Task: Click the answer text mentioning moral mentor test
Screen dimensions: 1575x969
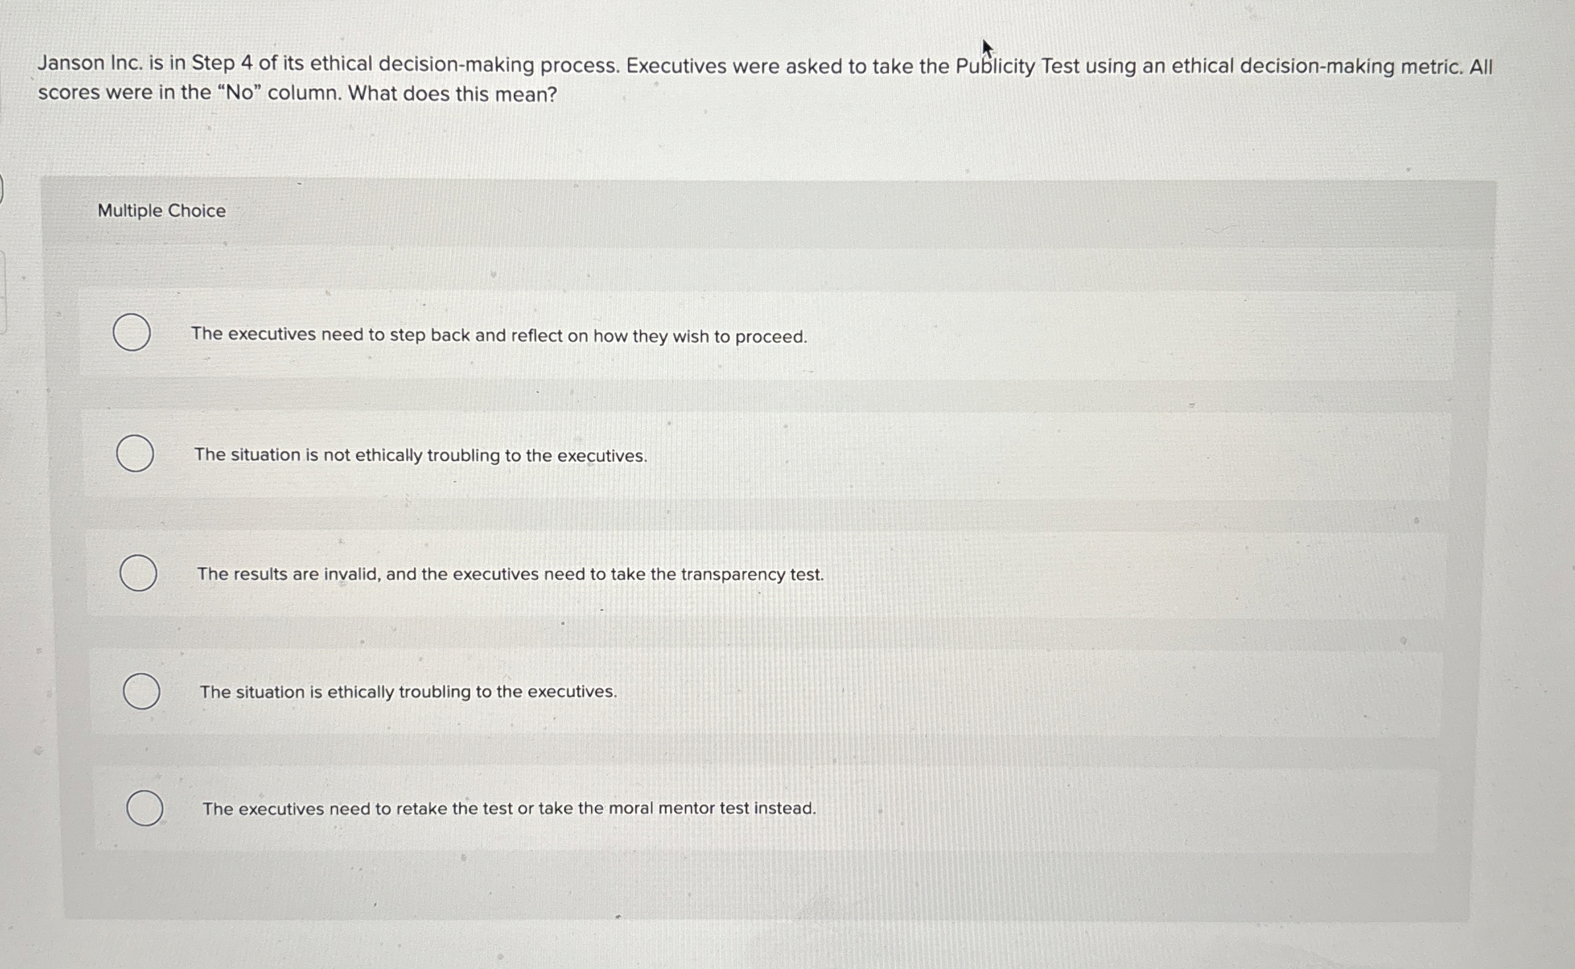Action: (508, 808)
